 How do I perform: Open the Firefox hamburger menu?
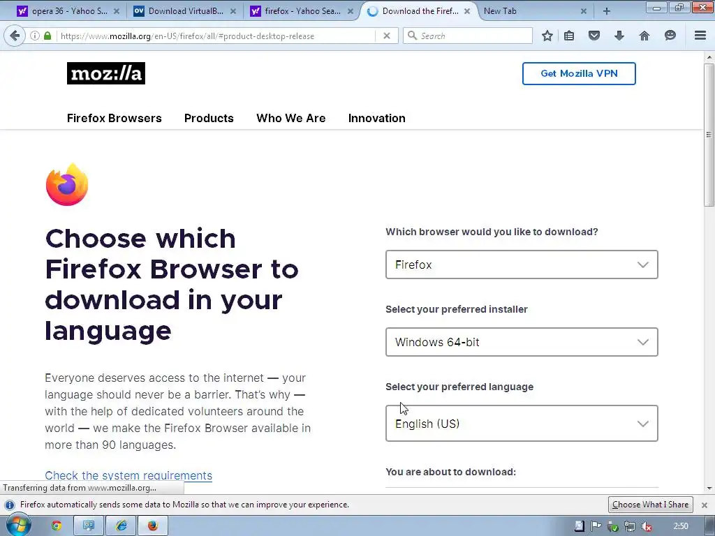[700, 35]
